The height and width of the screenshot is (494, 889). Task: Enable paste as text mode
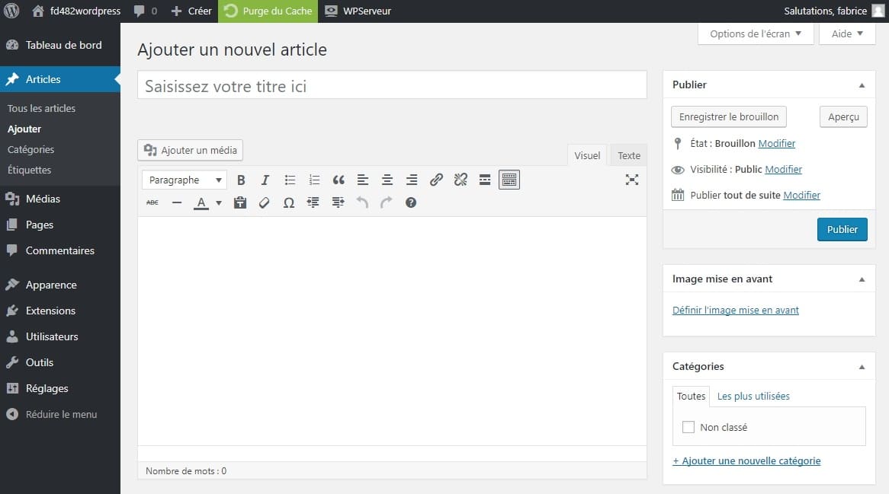coord(240,202)
